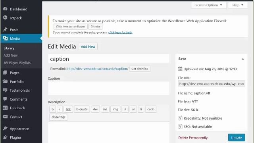This screenshot has height=143, width=254.
Task: Click the close tags button
Action: 58,117
